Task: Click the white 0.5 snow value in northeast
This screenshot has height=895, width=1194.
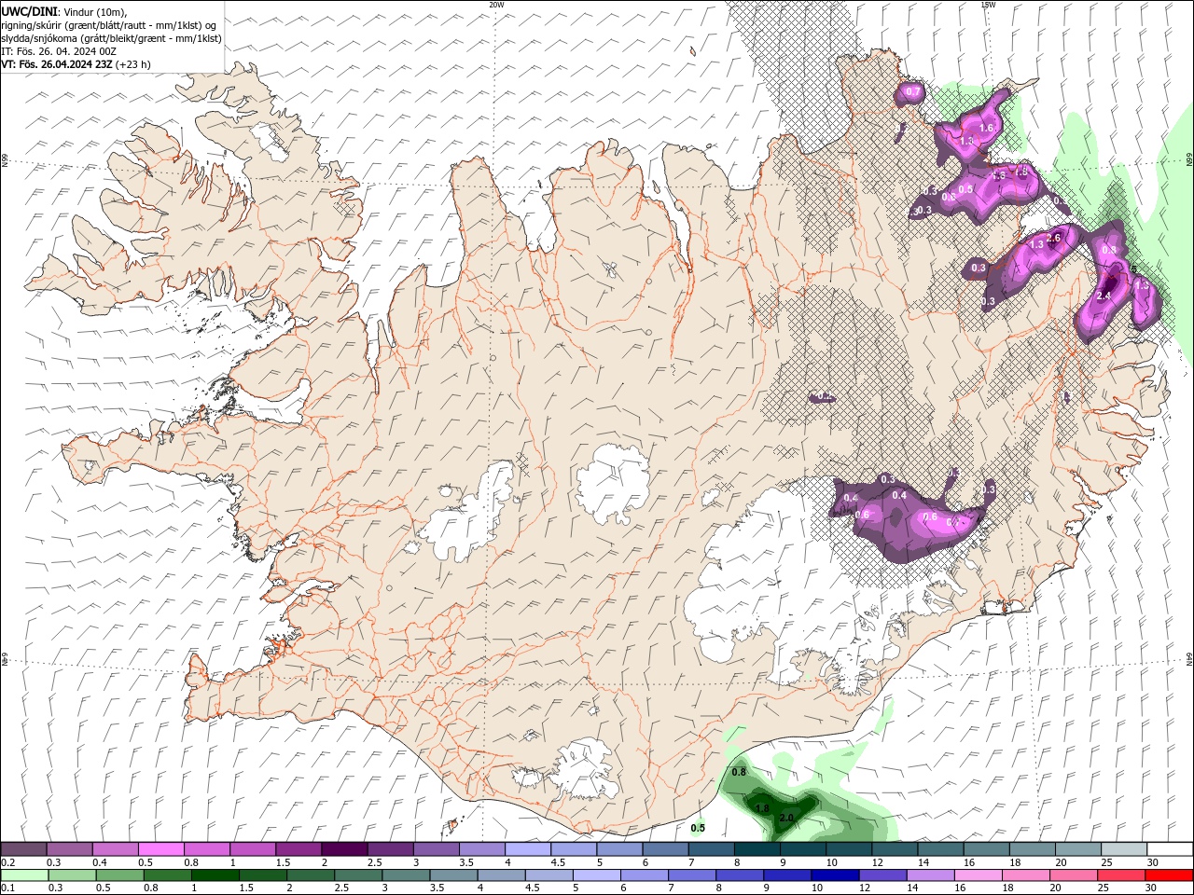Action: (966, 189)
